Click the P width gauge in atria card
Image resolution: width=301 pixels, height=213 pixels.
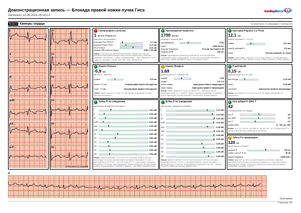263,150
